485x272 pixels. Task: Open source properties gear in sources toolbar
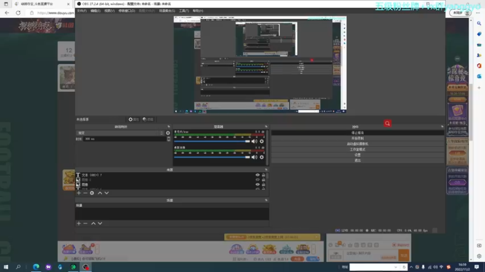(x=92, y=193)
